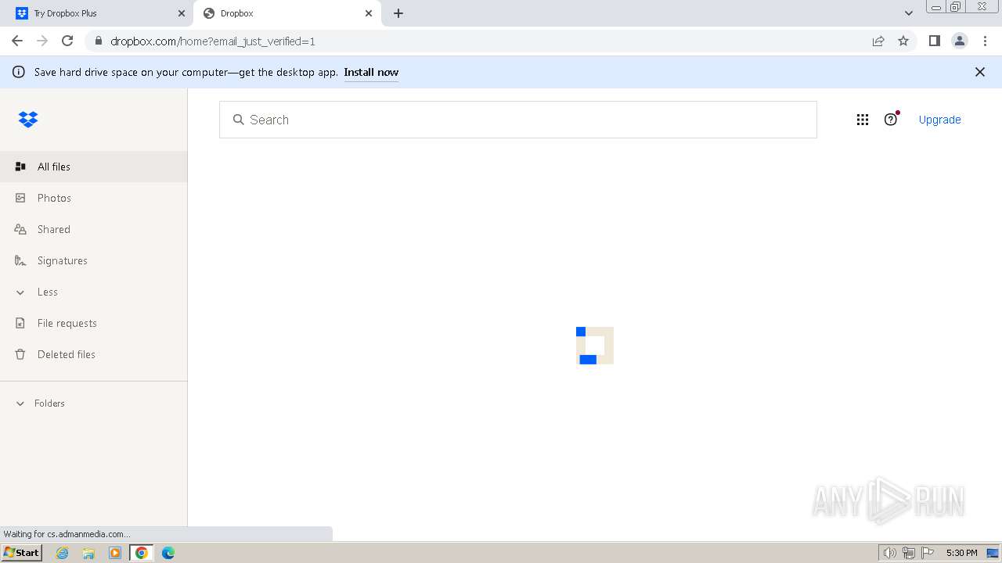Viewport: 1002px width, 563px height.
Task: Click the 5:30 PM clock
Action: click(962, 553)
